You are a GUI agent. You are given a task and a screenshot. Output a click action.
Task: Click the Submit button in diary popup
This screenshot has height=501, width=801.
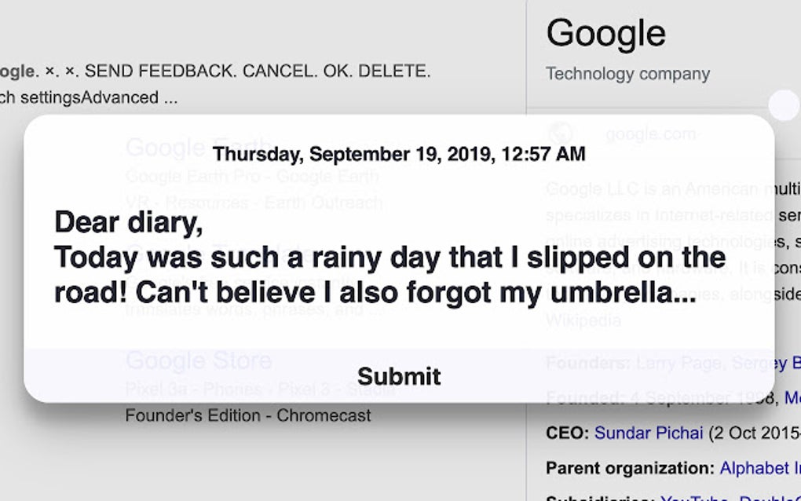[x=399, y=375]
